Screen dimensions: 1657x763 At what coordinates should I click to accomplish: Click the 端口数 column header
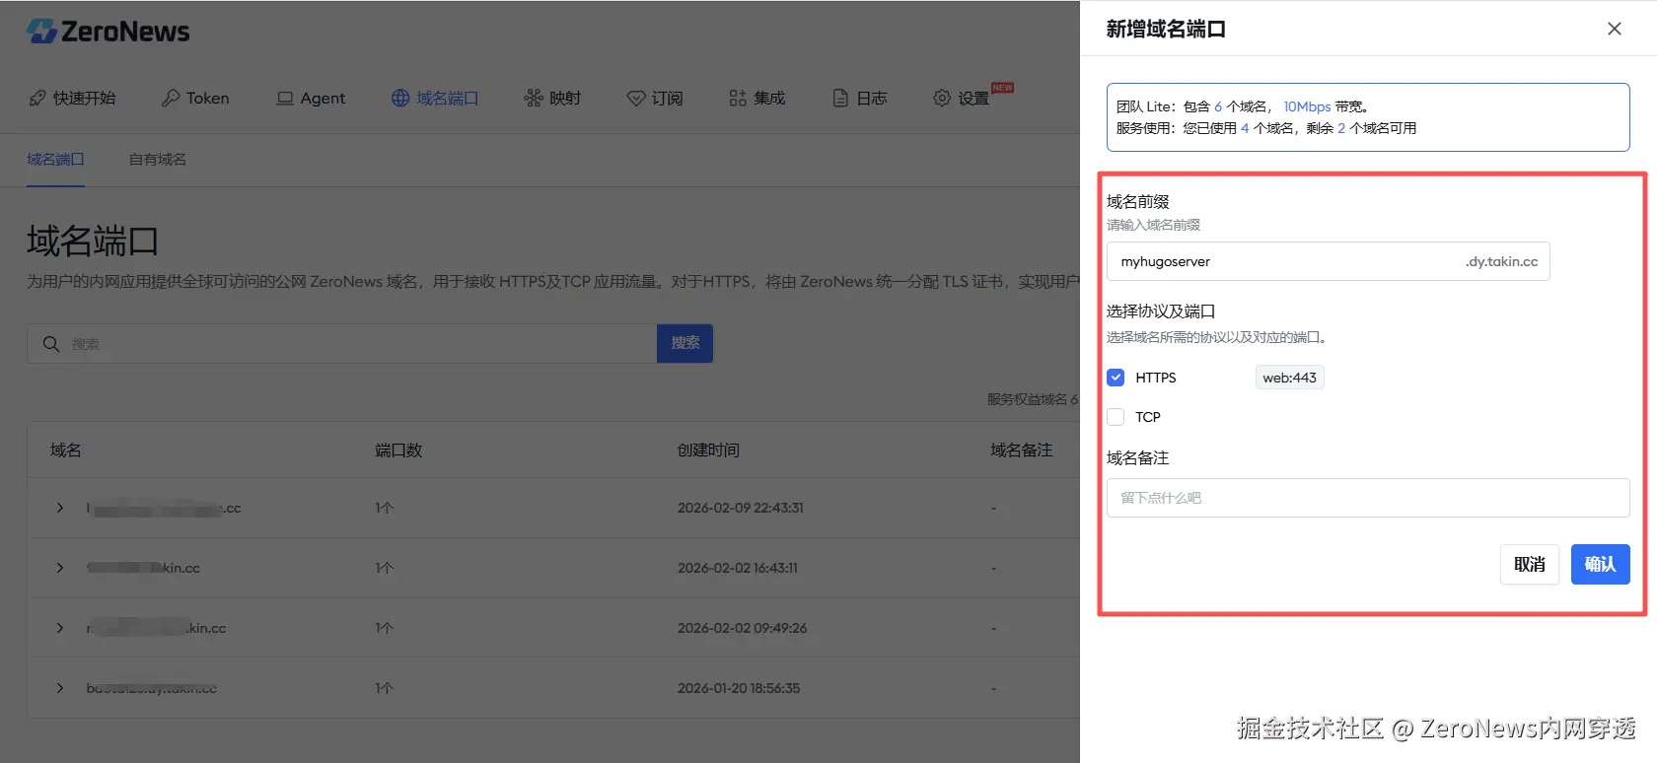pos(398,451)
